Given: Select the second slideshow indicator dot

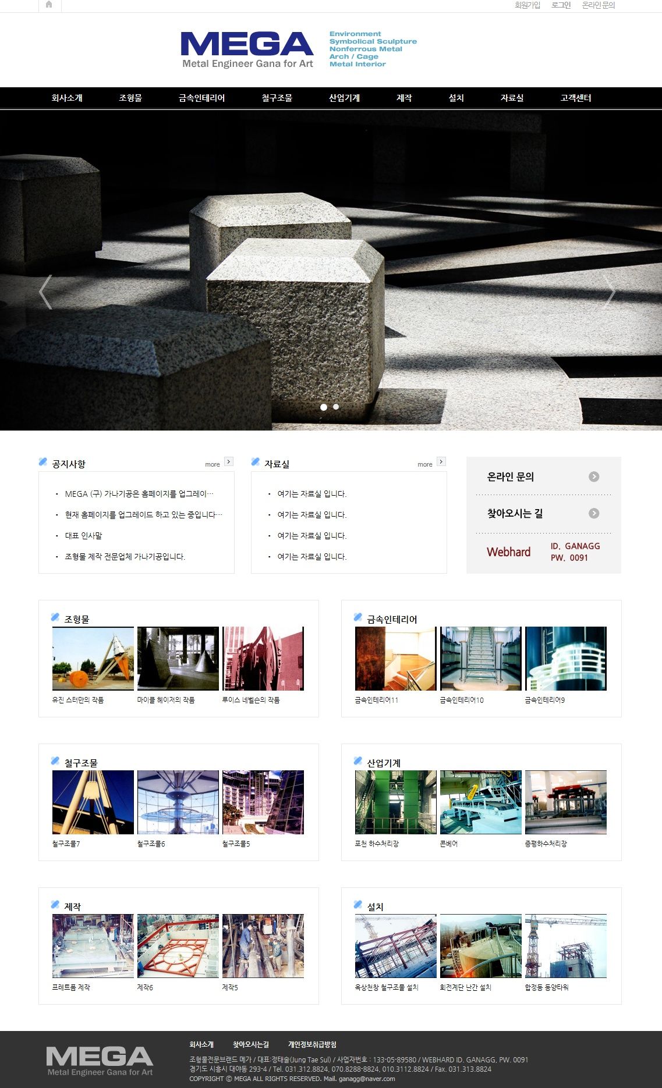Looking at the screenshot, I should click(336, 407).
